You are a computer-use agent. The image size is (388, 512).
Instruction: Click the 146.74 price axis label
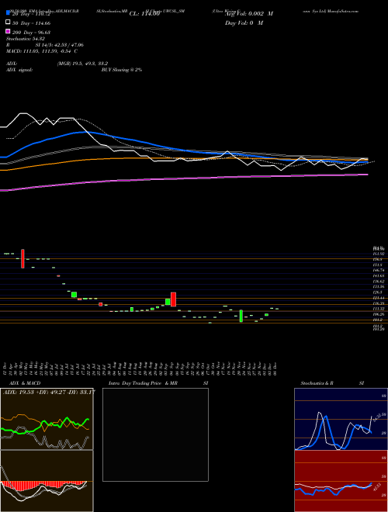(x=378, y=271)
